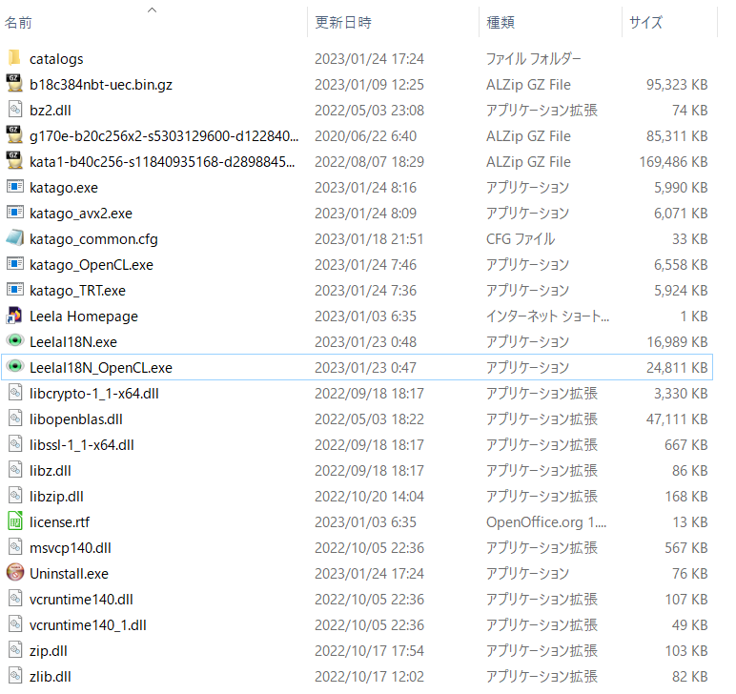Click date 2022/10/20 14:04
736x694 pixels.
point(369,497)
